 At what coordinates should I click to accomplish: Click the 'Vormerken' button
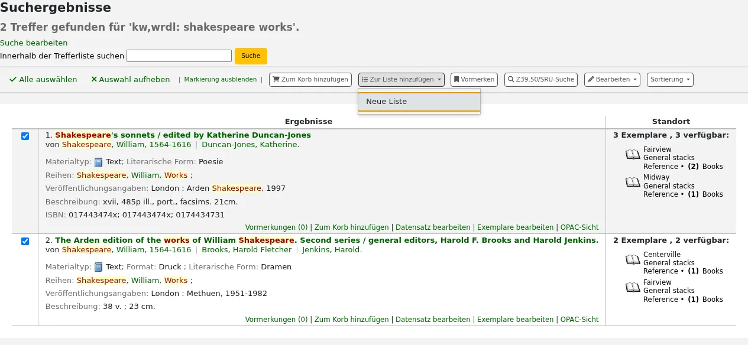474,80
